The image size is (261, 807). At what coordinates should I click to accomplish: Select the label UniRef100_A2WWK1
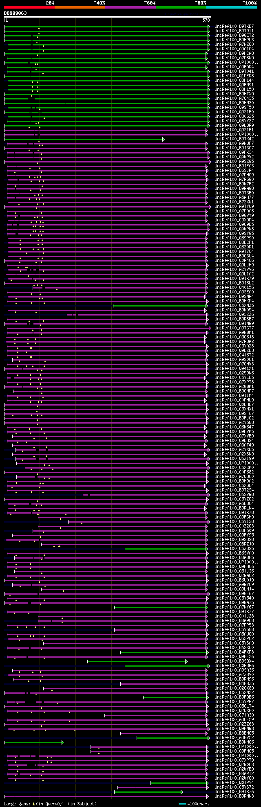[234, 386]
